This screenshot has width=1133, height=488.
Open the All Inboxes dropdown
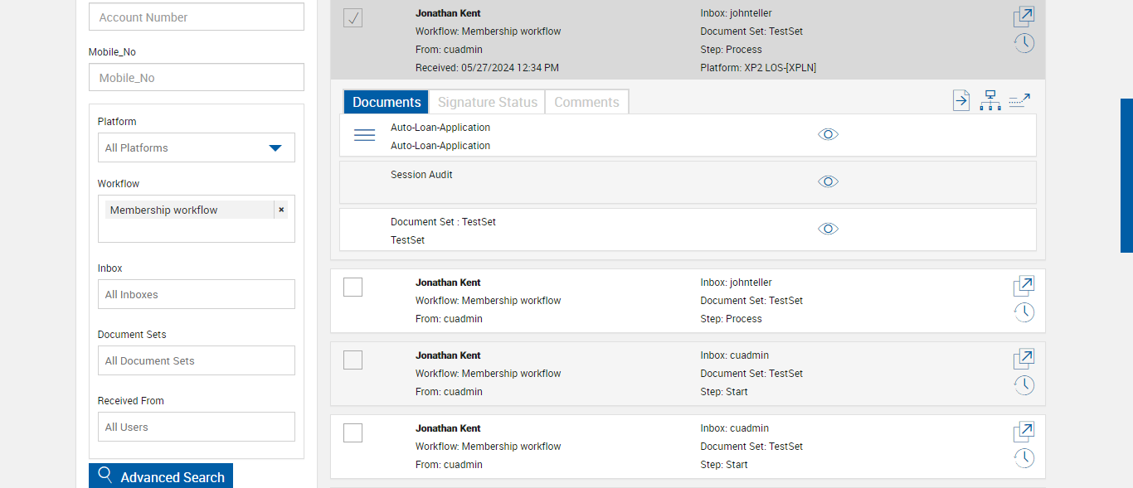pos(196,294)
